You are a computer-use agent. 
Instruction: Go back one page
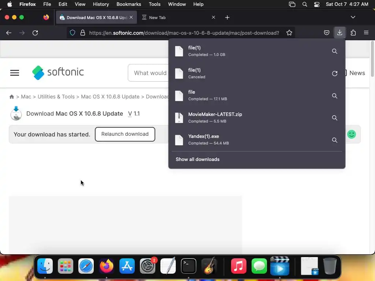tap(9, 33)
